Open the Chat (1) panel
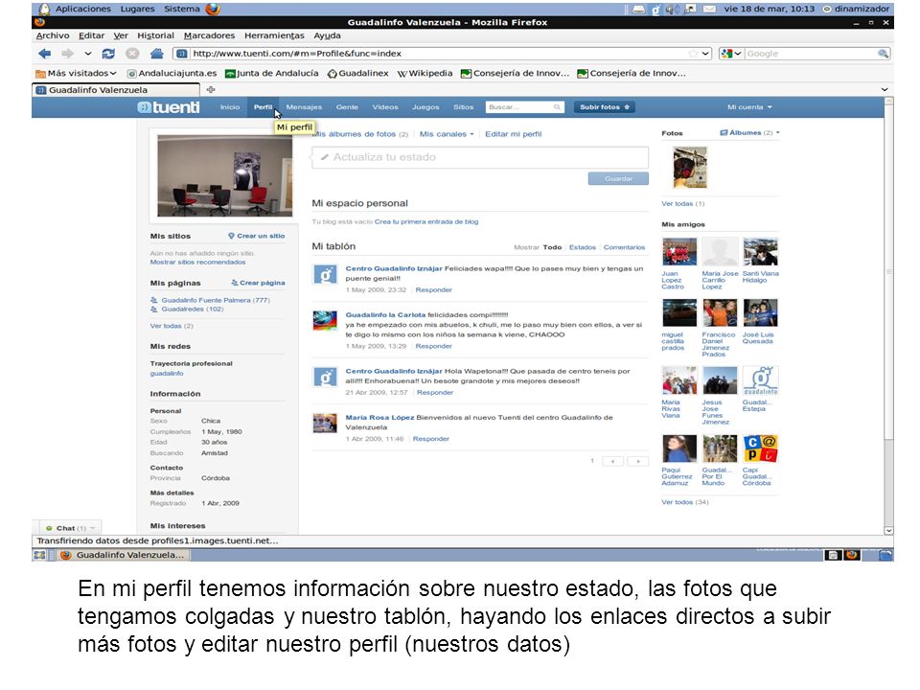 tap(71, 528)
